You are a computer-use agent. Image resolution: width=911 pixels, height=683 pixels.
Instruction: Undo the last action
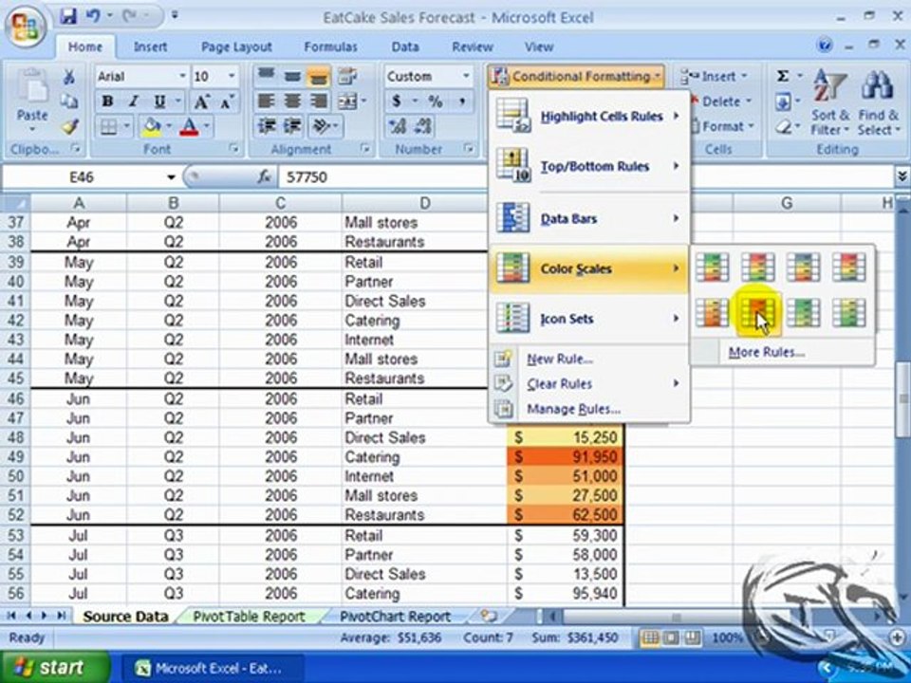point(93,16)
